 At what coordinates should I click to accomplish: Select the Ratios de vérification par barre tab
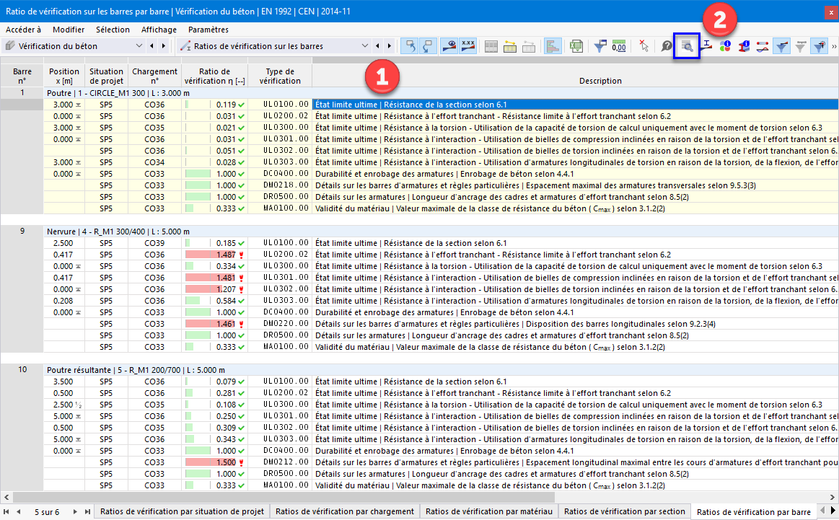[753, 512]
